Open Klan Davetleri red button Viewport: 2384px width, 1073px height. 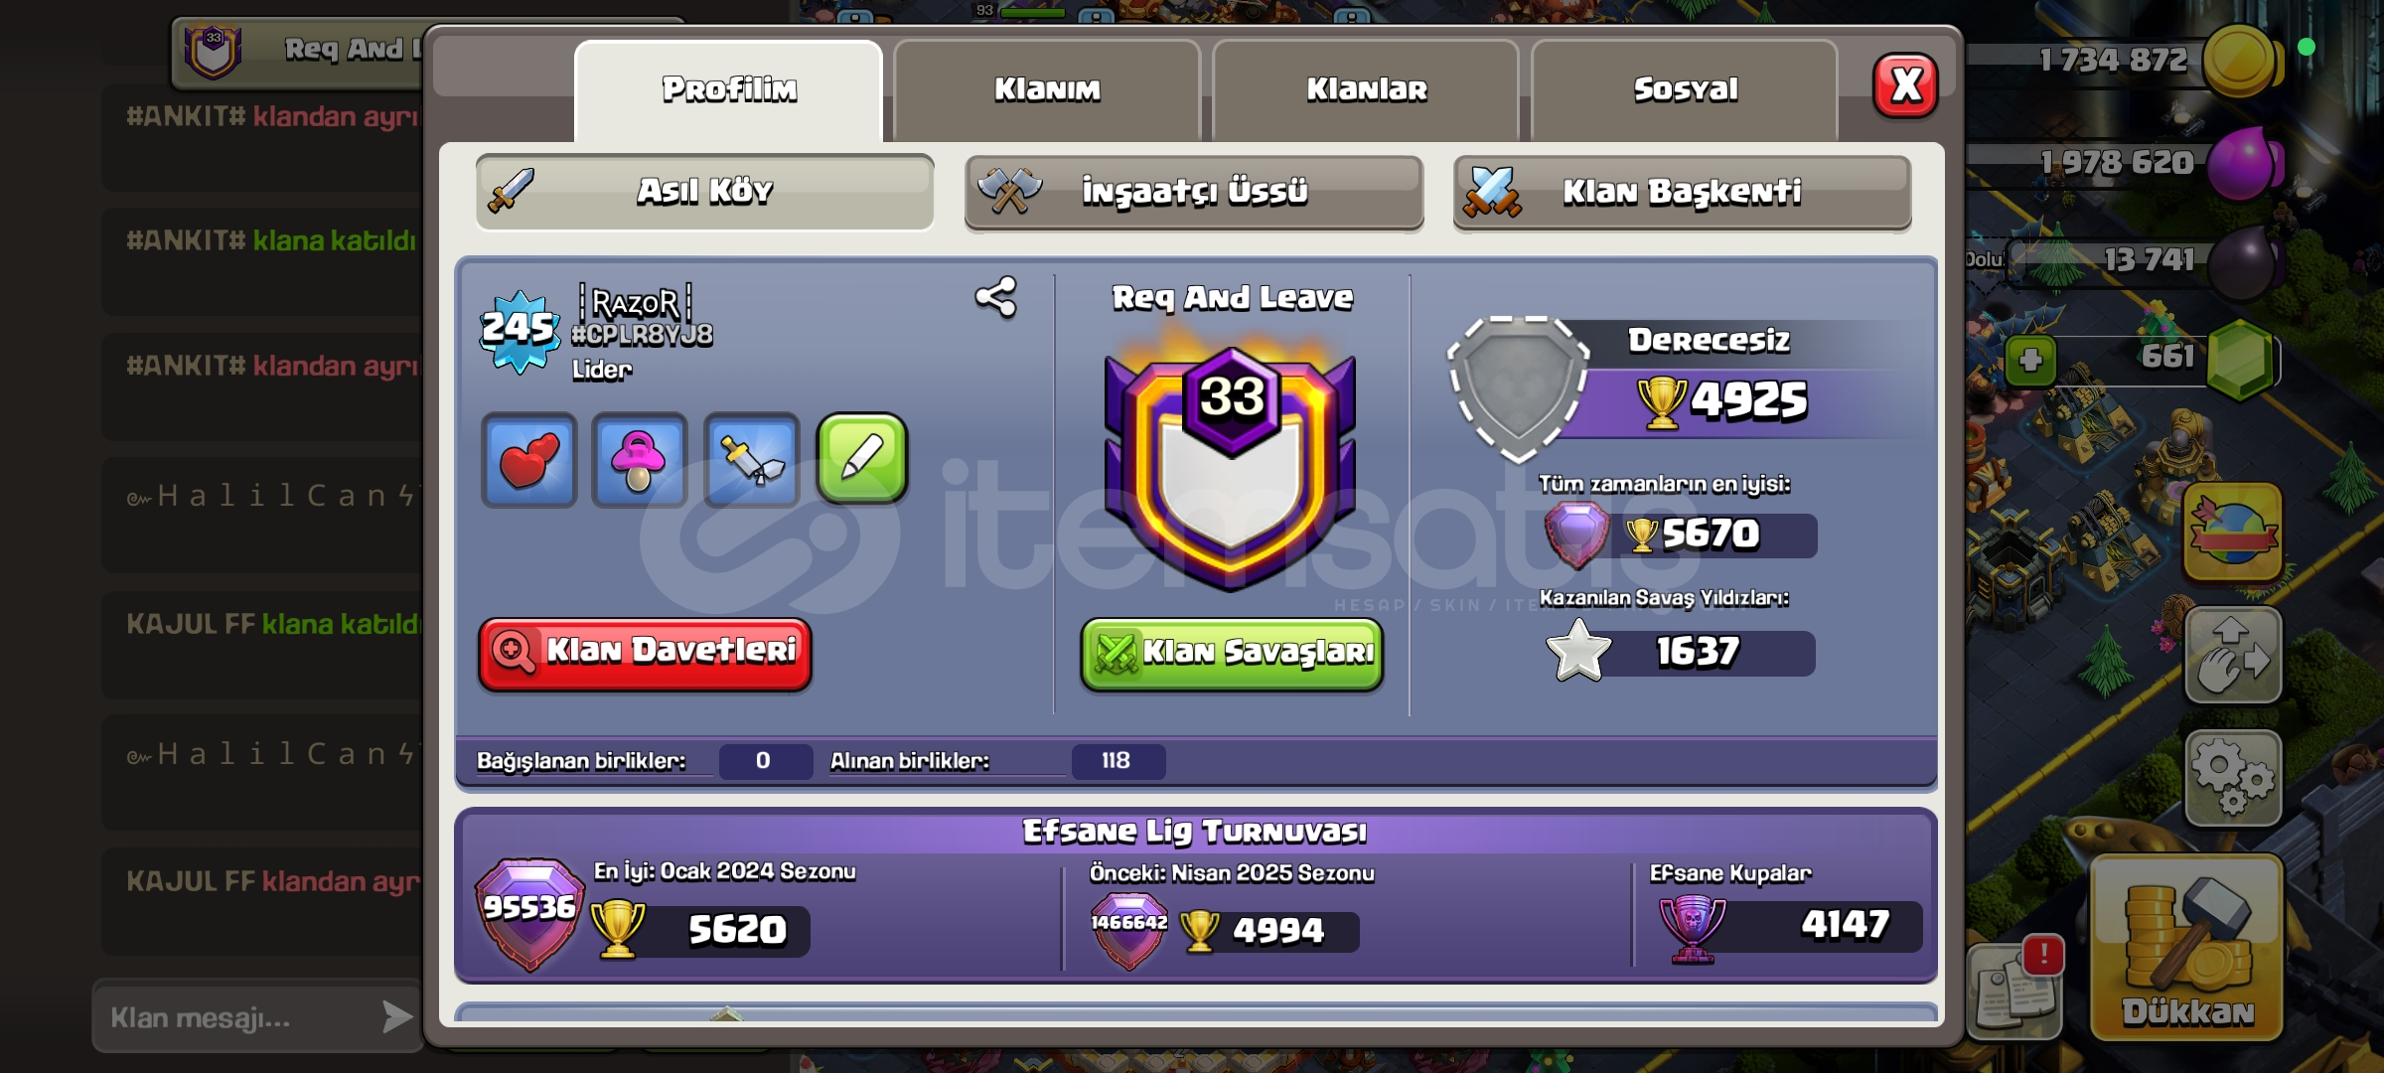click(x=646, y=653)
